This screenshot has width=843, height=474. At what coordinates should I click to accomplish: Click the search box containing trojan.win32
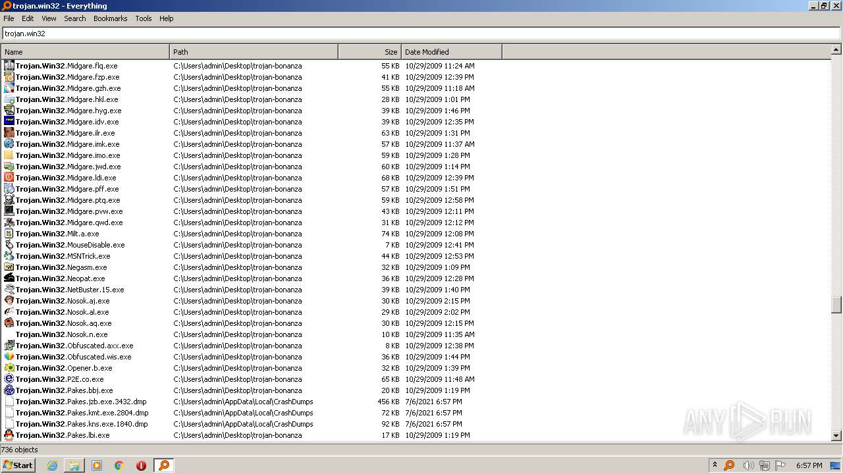tap(421, 34)
